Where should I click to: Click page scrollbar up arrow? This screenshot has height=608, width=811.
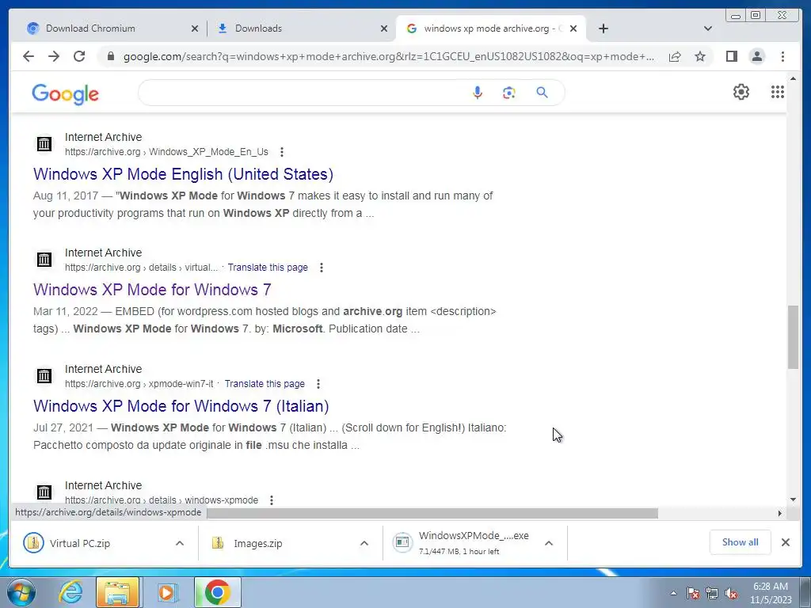point(793,78)
